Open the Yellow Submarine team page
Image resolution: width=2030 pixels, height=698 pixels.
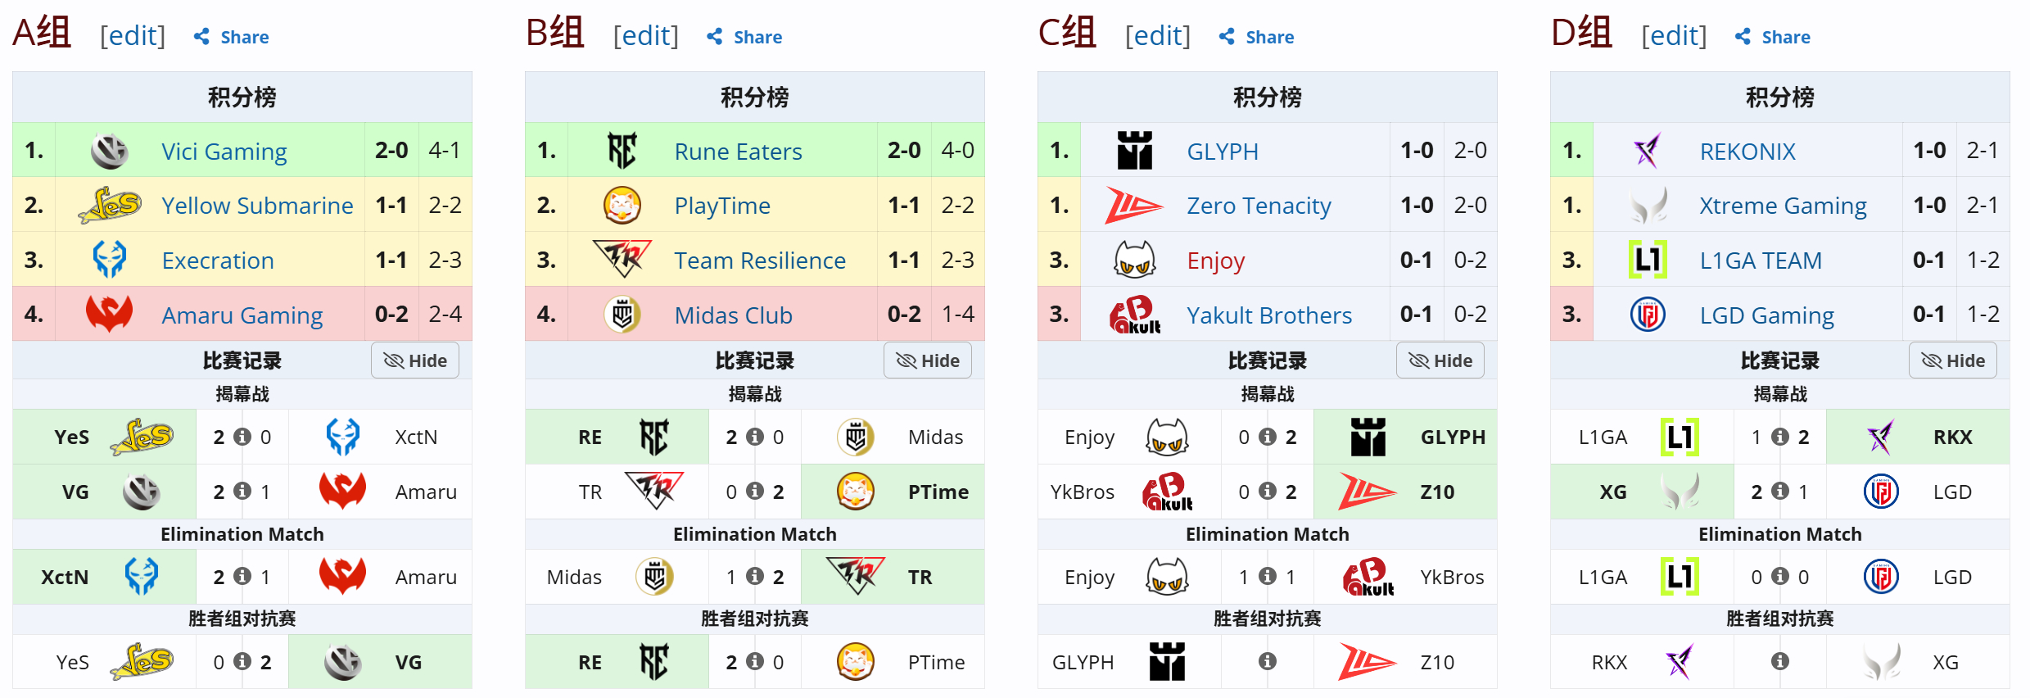click(257, 206)
